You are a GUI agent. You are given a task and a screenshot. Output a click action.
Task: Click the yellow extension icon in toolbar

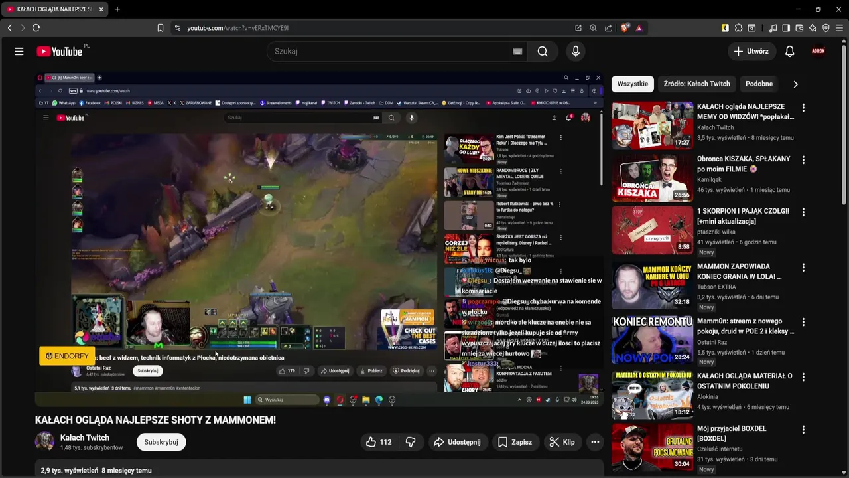click(x=725, y=28)
